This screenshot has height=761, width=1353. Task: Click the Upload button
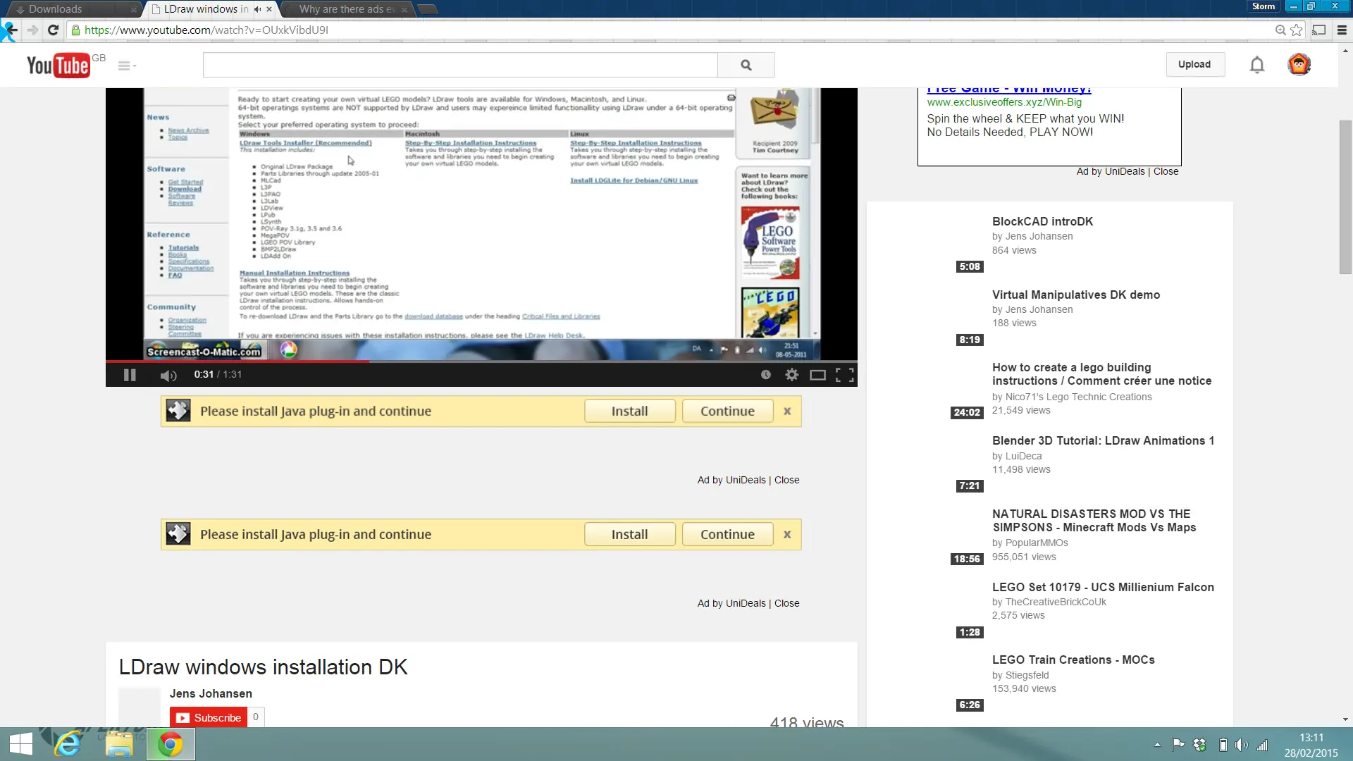pos(1194,64)
